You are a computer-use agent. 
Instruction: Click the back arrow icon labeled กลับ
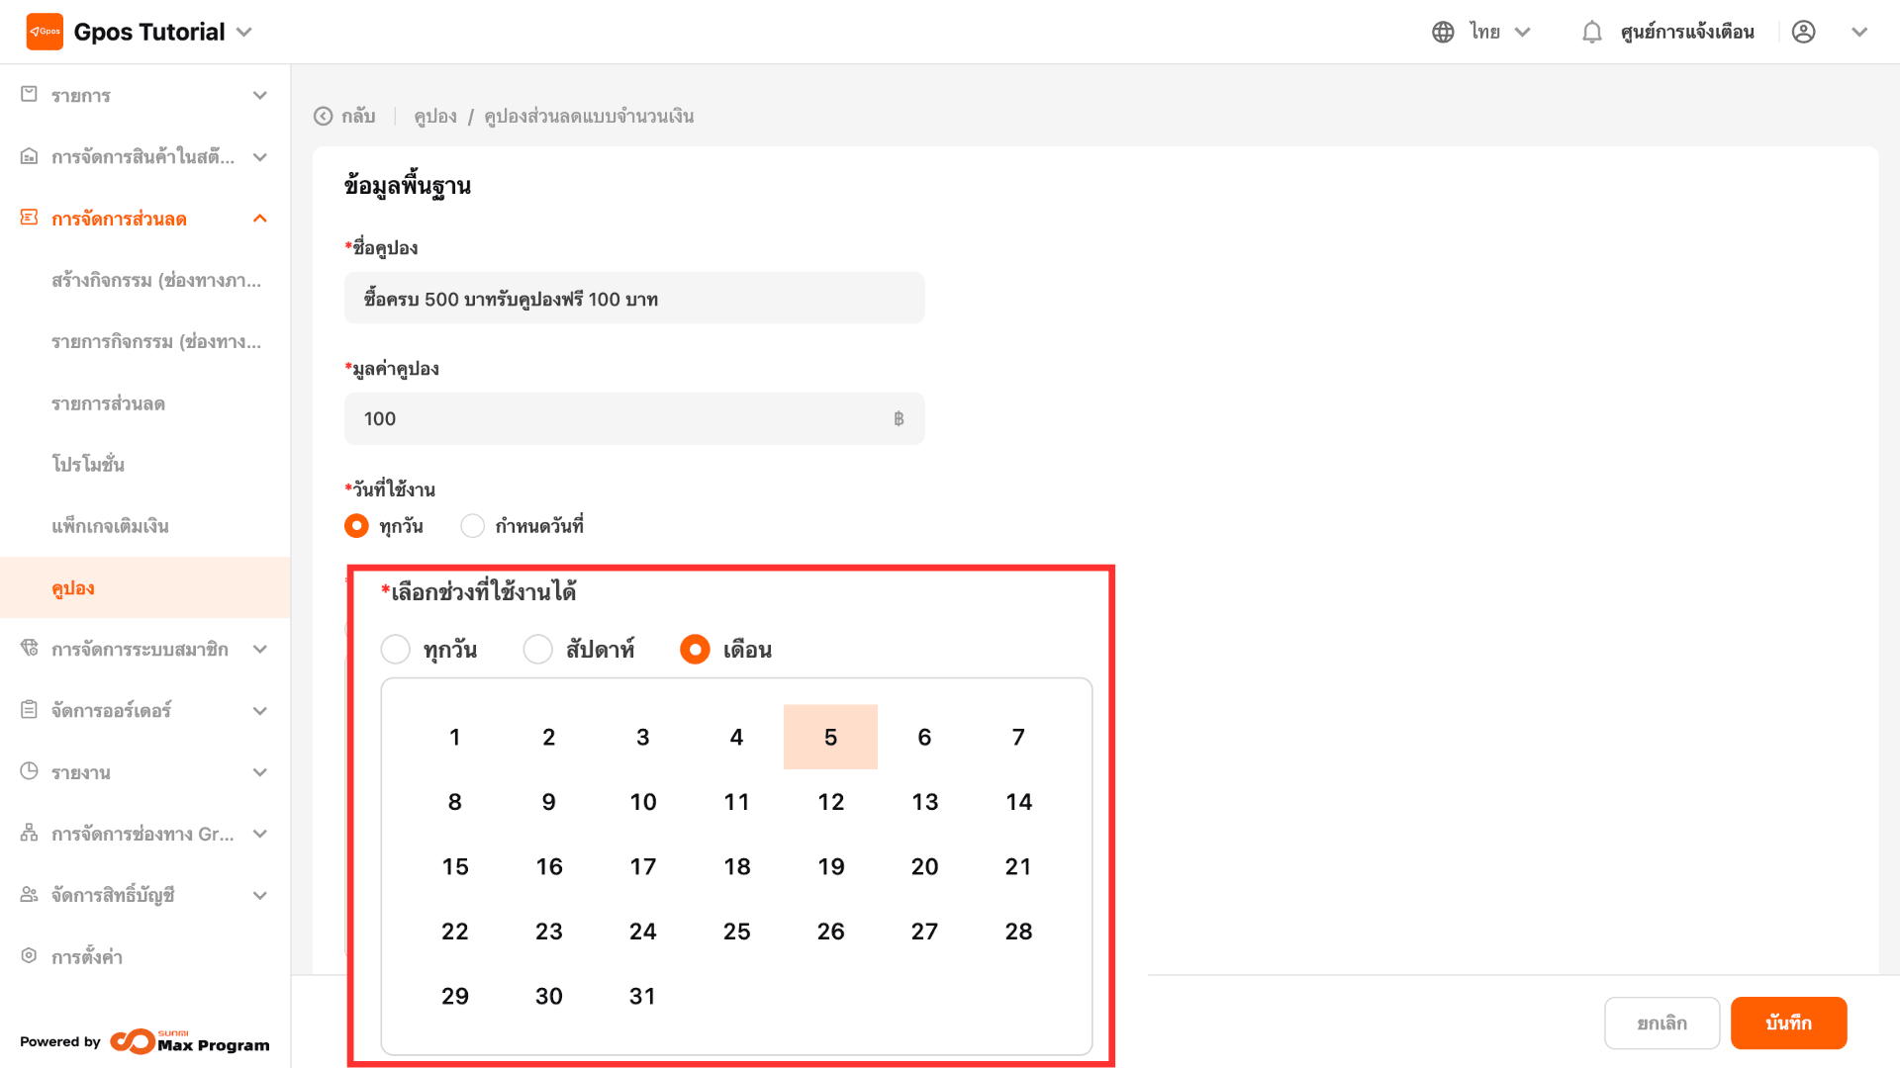pyautogui.click(x=324, y=117)
